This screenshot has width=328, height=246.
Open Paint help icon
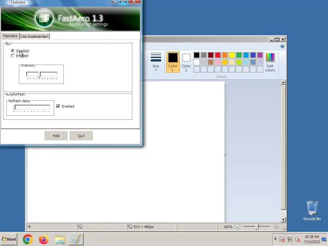click(x=283, y=46)
